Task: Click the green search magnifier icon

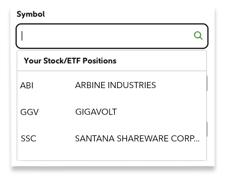Action: tap(198, 36)
